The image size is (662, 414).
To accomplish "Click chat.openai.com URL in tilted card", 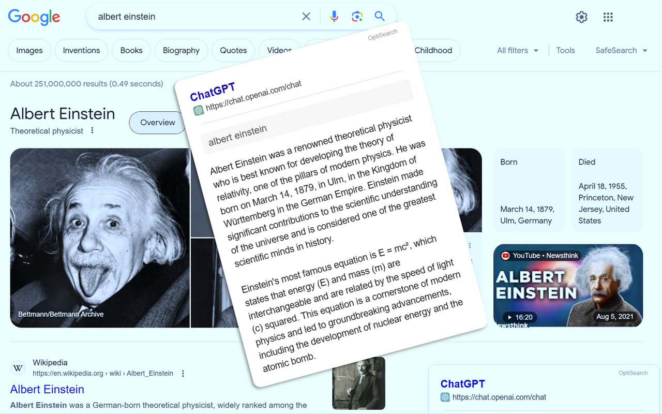I will 253,96.
